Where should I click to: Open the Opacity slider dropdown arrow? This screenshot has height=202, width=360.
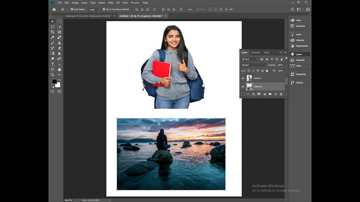pos(285,65)
